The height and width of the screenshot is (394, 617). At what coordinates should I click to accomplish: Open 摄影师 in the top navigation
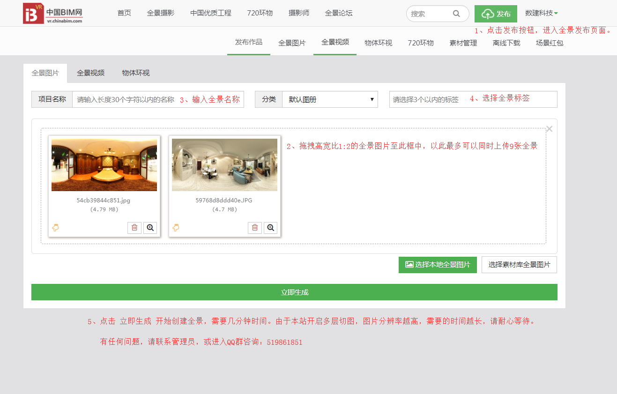pyautogui.click(x=299, y=13)
